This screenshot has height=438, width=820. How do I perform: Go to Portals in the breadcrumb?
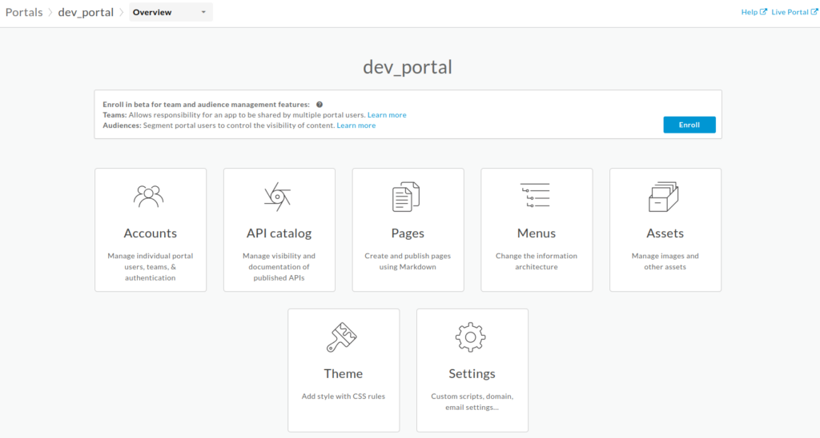coord(24,12)
